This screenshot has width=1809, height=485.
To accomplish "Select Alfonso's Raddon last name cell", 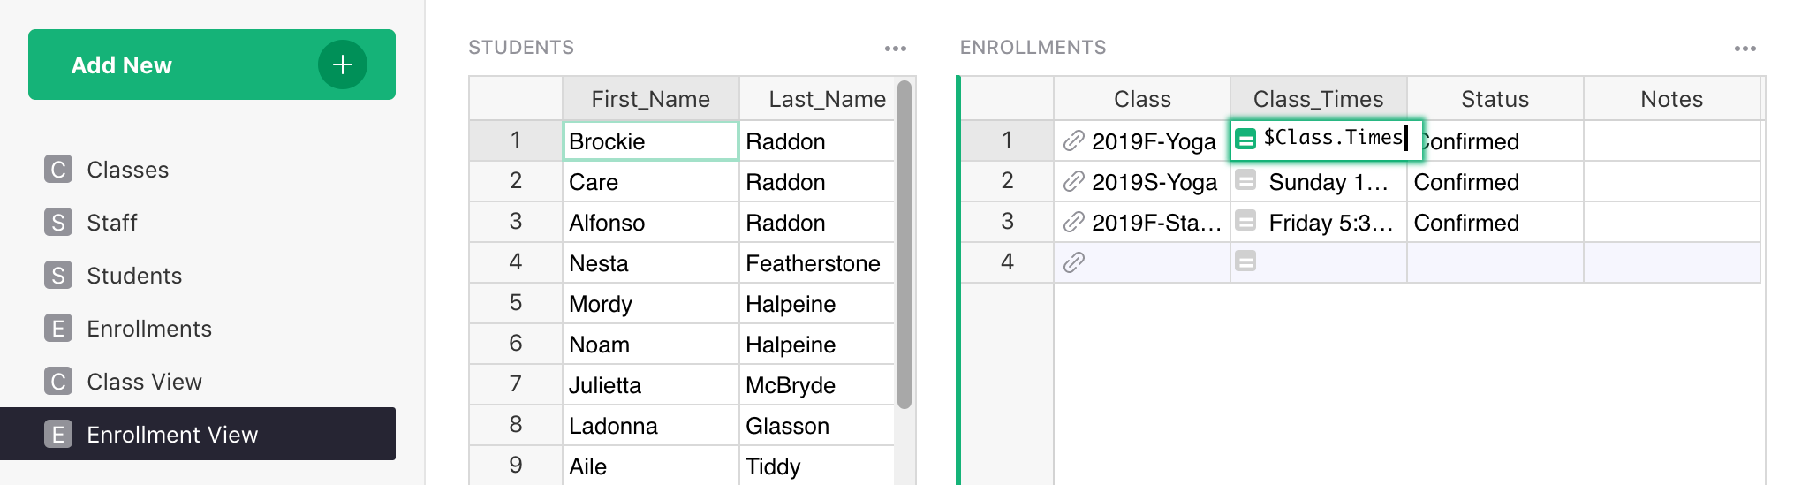I will pos(817,222).
